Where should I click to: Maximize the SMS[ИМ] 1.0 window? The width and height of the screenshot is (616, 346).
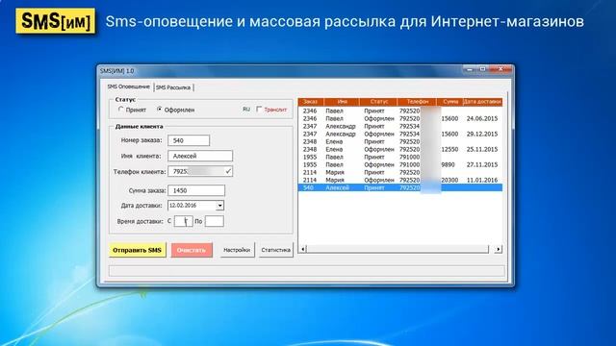(x=483, y=69)
